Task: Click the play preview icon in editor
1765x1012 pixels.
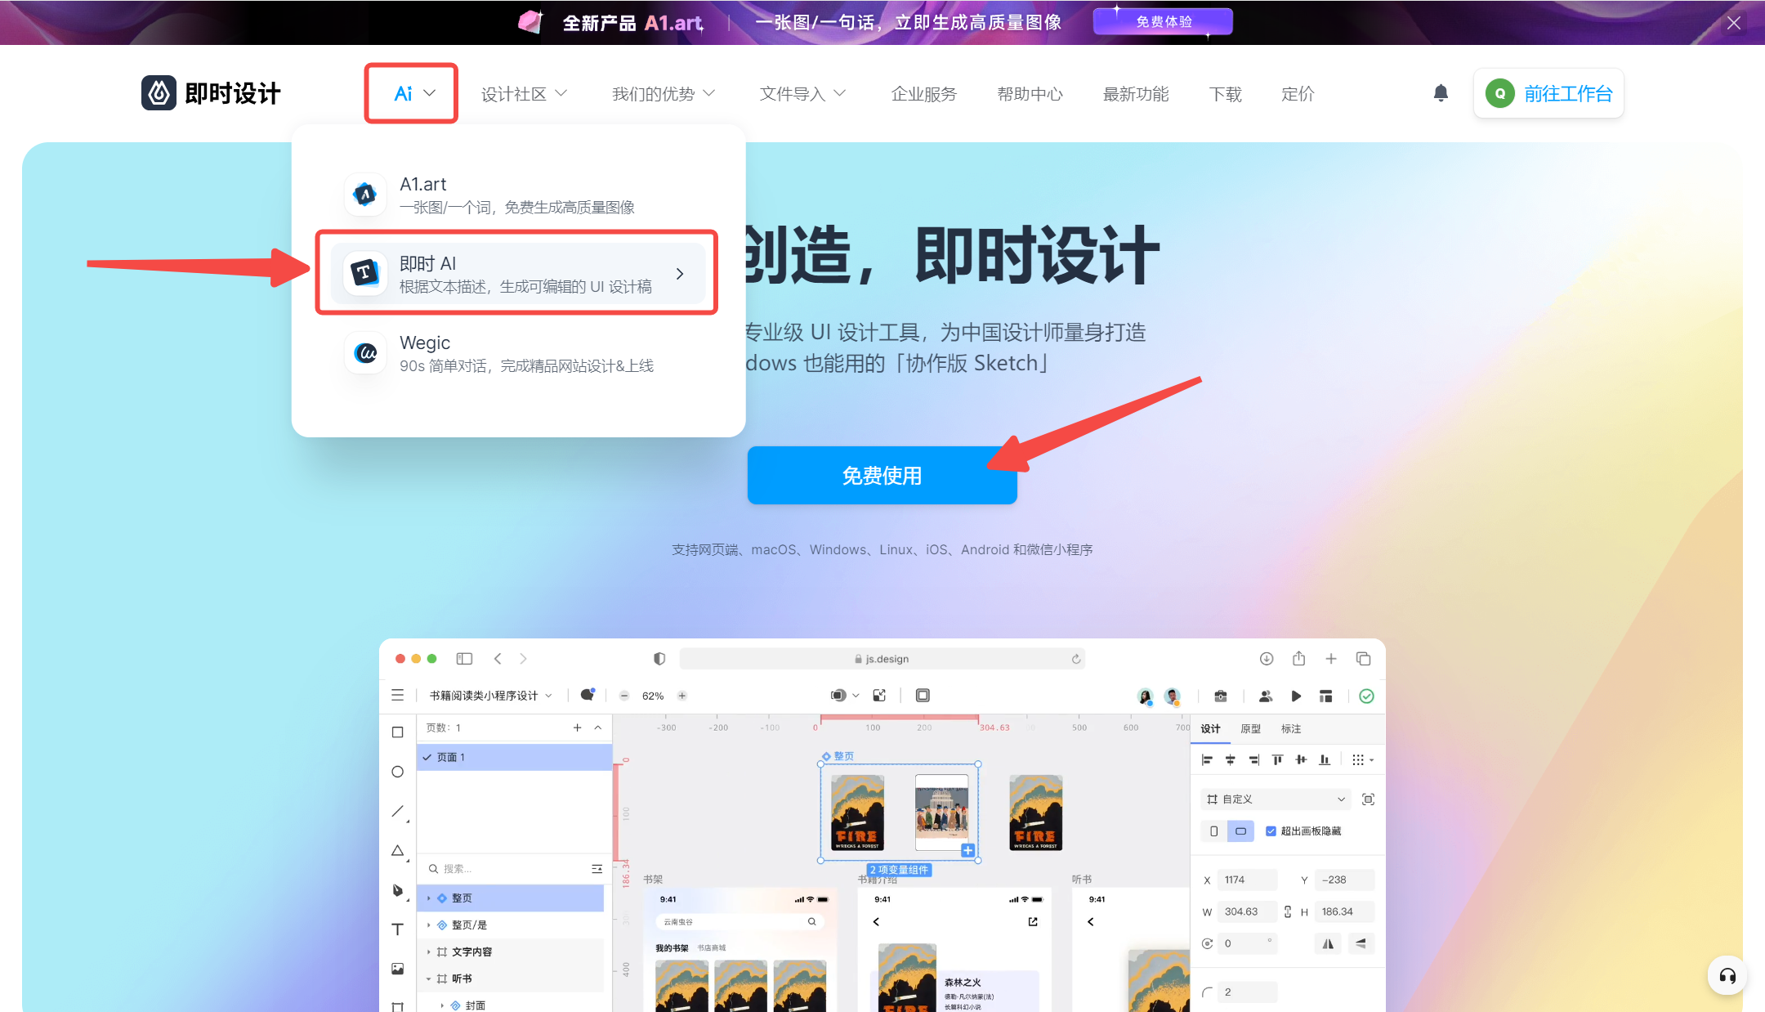Action: pyautogui.click(x=1296, y=696)
